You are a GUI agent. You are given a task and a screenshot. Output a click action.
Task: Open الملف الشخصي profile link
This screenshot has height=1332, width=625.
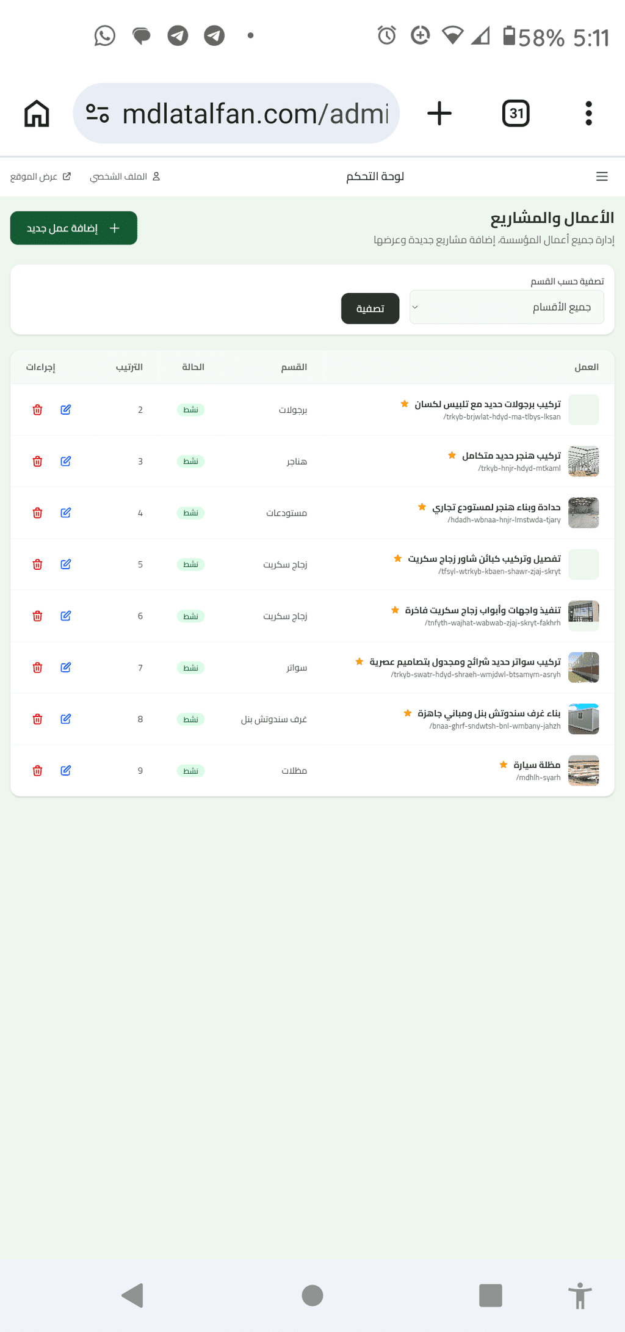pos(125,177)
